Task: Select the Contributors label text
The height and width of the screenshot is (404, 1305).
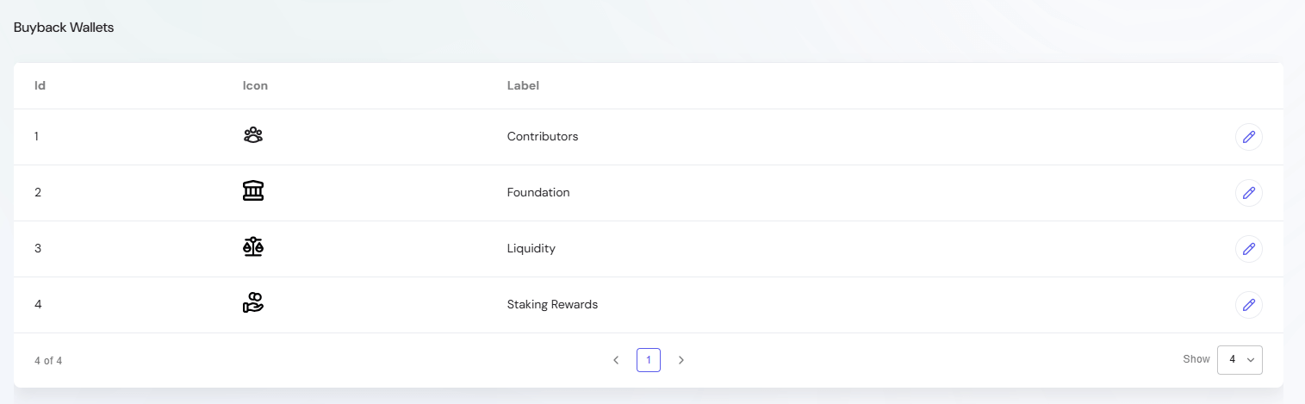Action: click(x=543, y=136)
